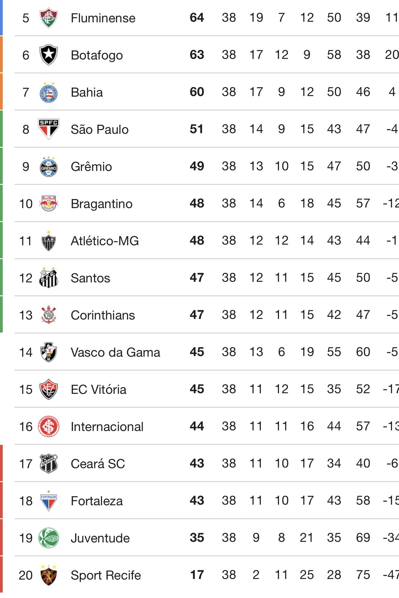Click the Fluminense club crest
399x598 pixels.
click(49, 18)
